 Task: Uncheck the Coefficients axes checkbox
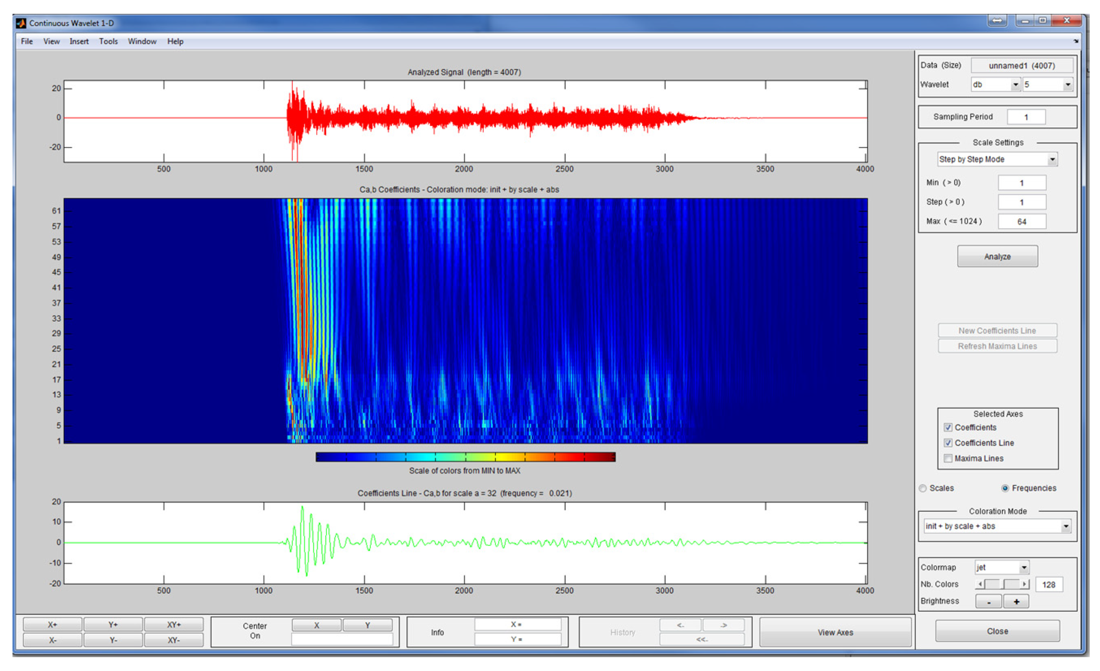948,427
